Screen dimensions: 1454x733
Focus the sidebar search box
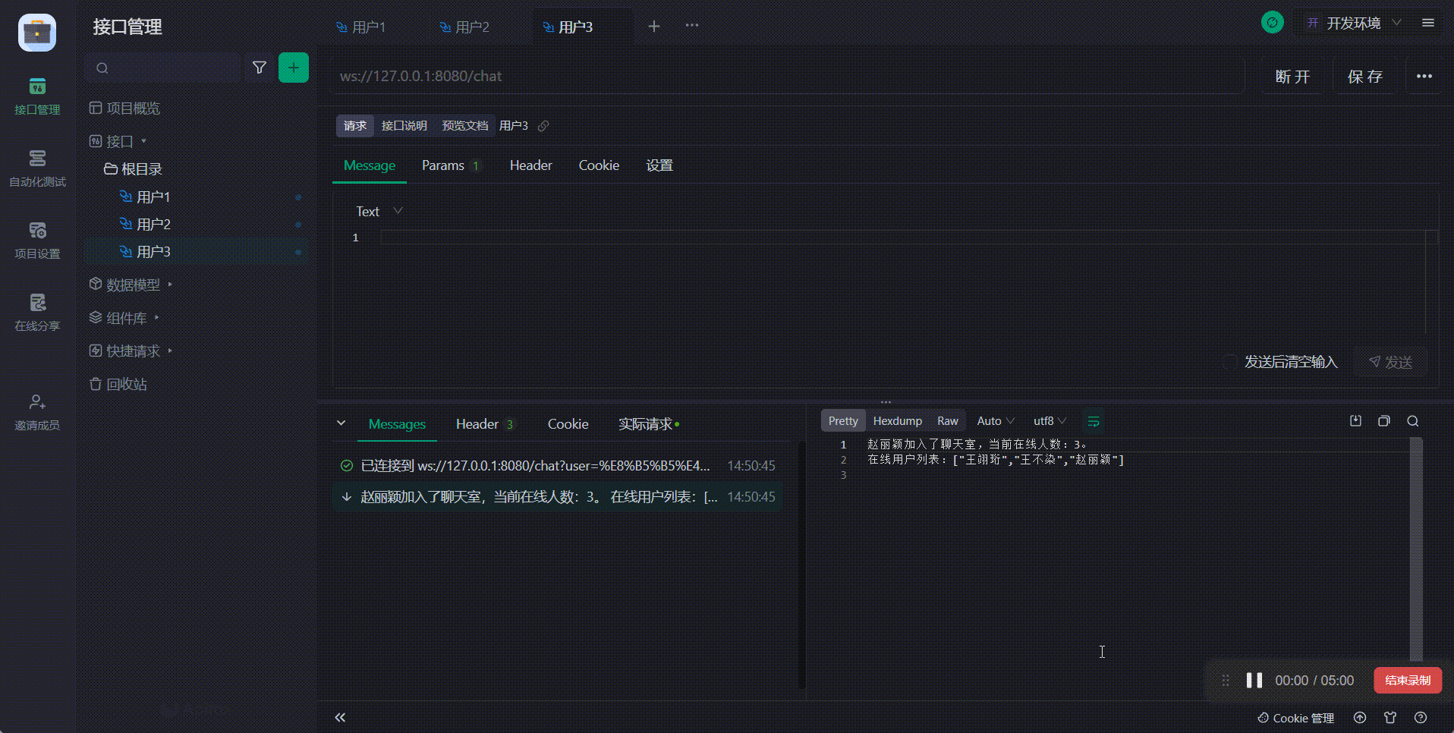pos(163,68)
